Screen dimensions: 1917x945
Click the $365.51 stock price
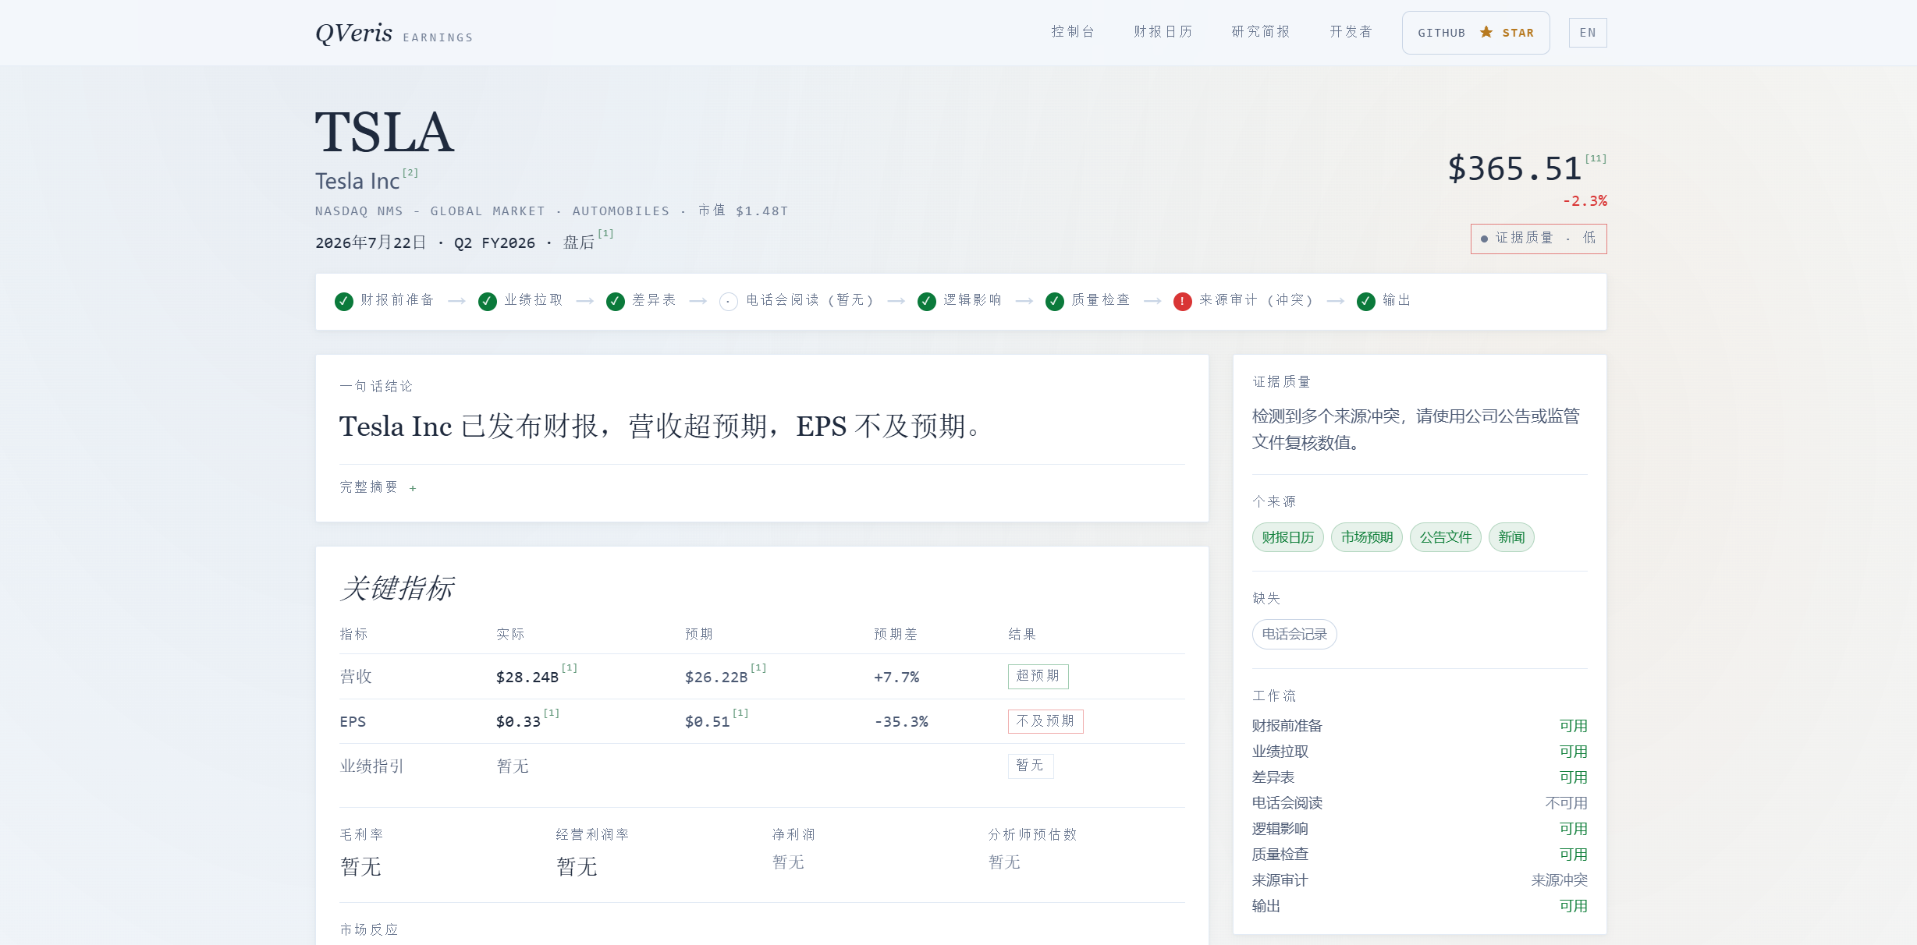point(1514,169)
